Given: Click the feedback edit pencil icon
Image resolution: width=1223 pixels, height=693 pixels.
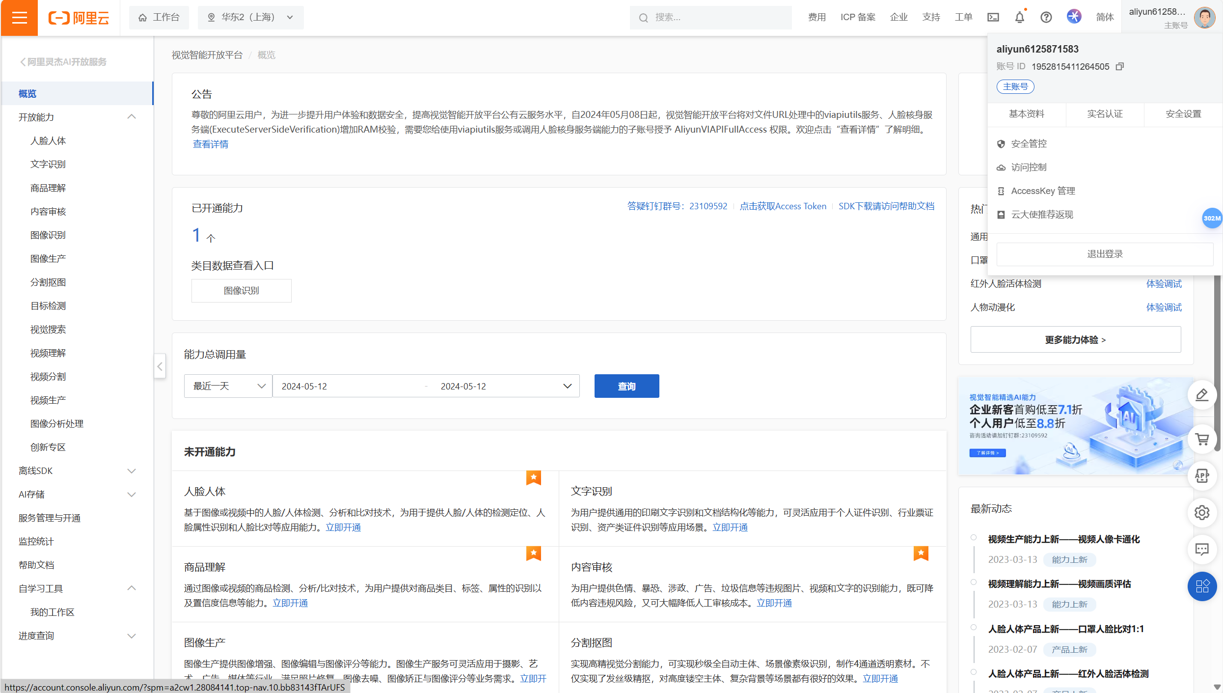Looking at the screenshot, I should (x=1202, y=394).
